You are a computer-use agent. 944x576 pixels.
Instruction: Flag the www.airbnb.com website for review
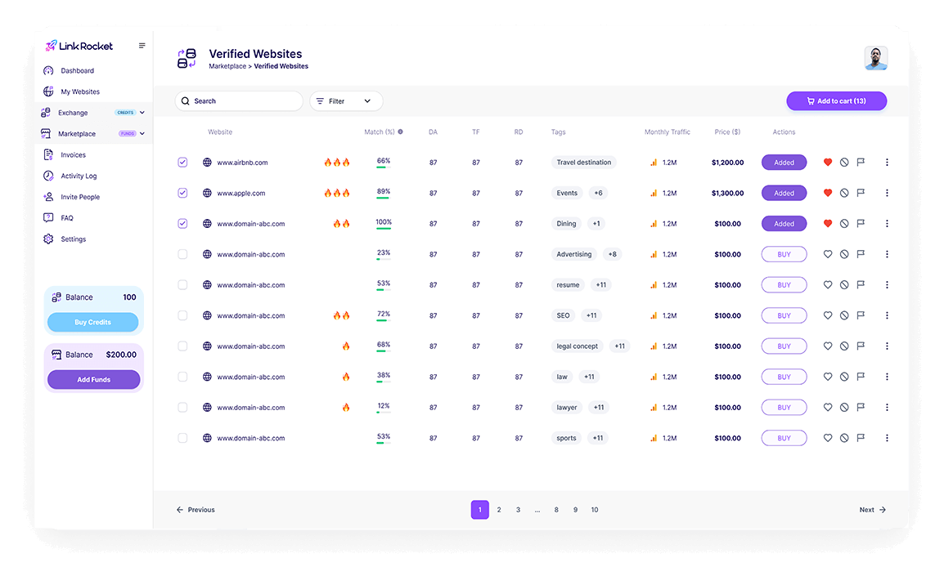(x=860, y=162)
